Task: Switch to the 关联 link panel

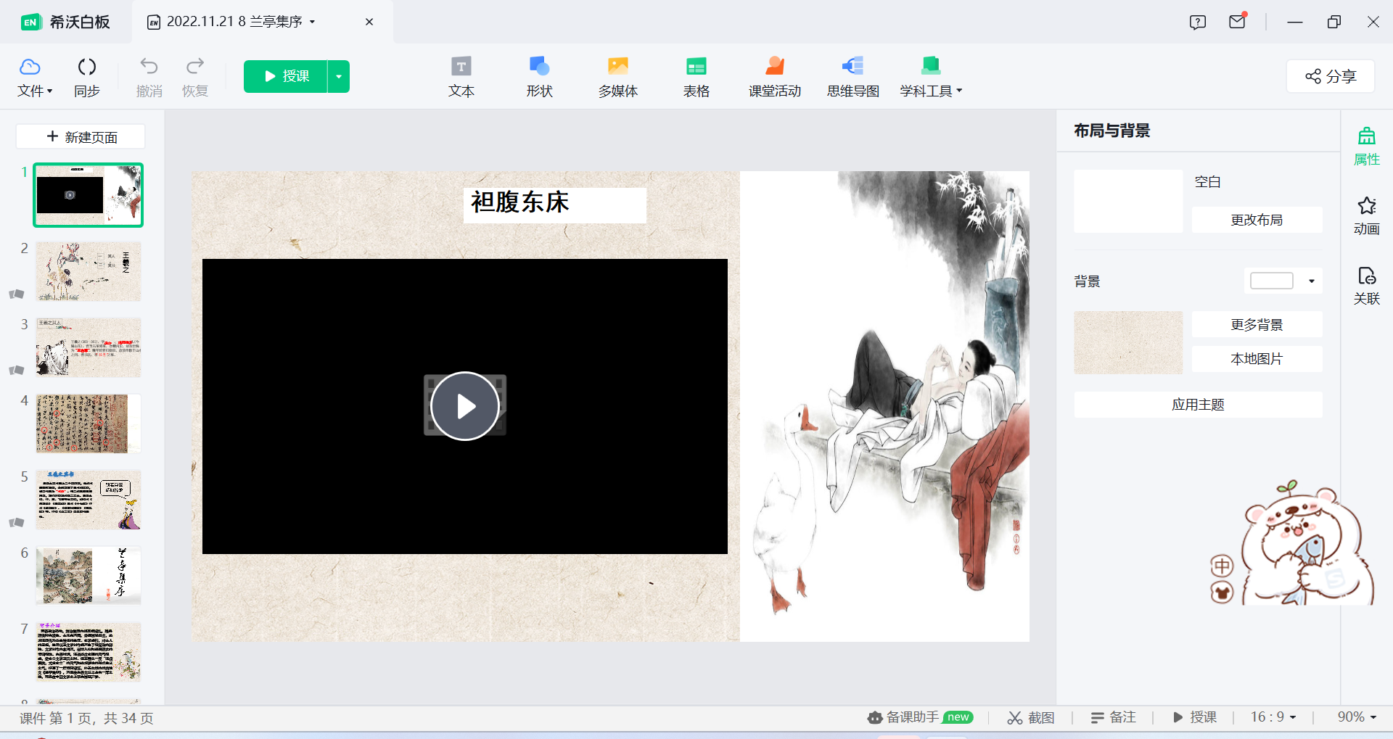Action: click(1367, 286)
